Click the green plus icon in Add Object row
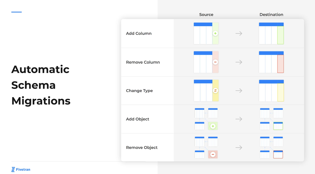 213,126
